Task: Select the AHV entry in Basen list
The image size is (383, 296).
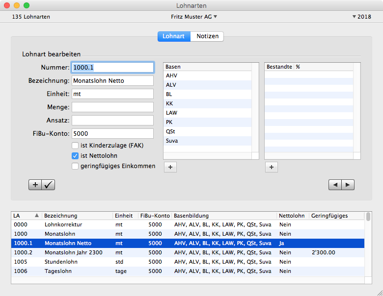Action: pyautogui.click(x=172, y=76)
